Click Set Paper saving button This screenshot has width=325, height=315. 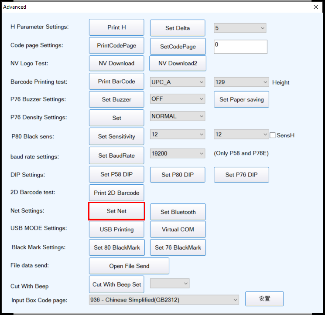(x=241, y=99)
